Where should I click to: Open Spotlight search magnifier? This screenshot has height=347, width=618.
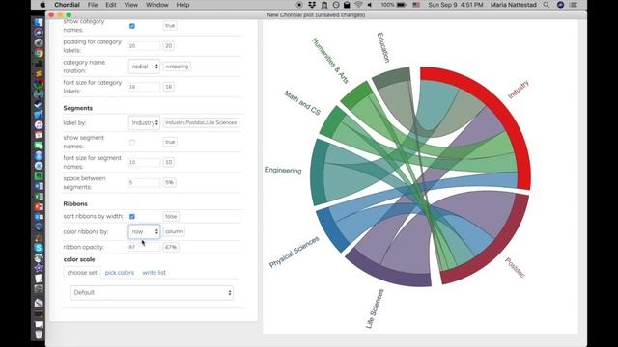(x=546, y=5)
